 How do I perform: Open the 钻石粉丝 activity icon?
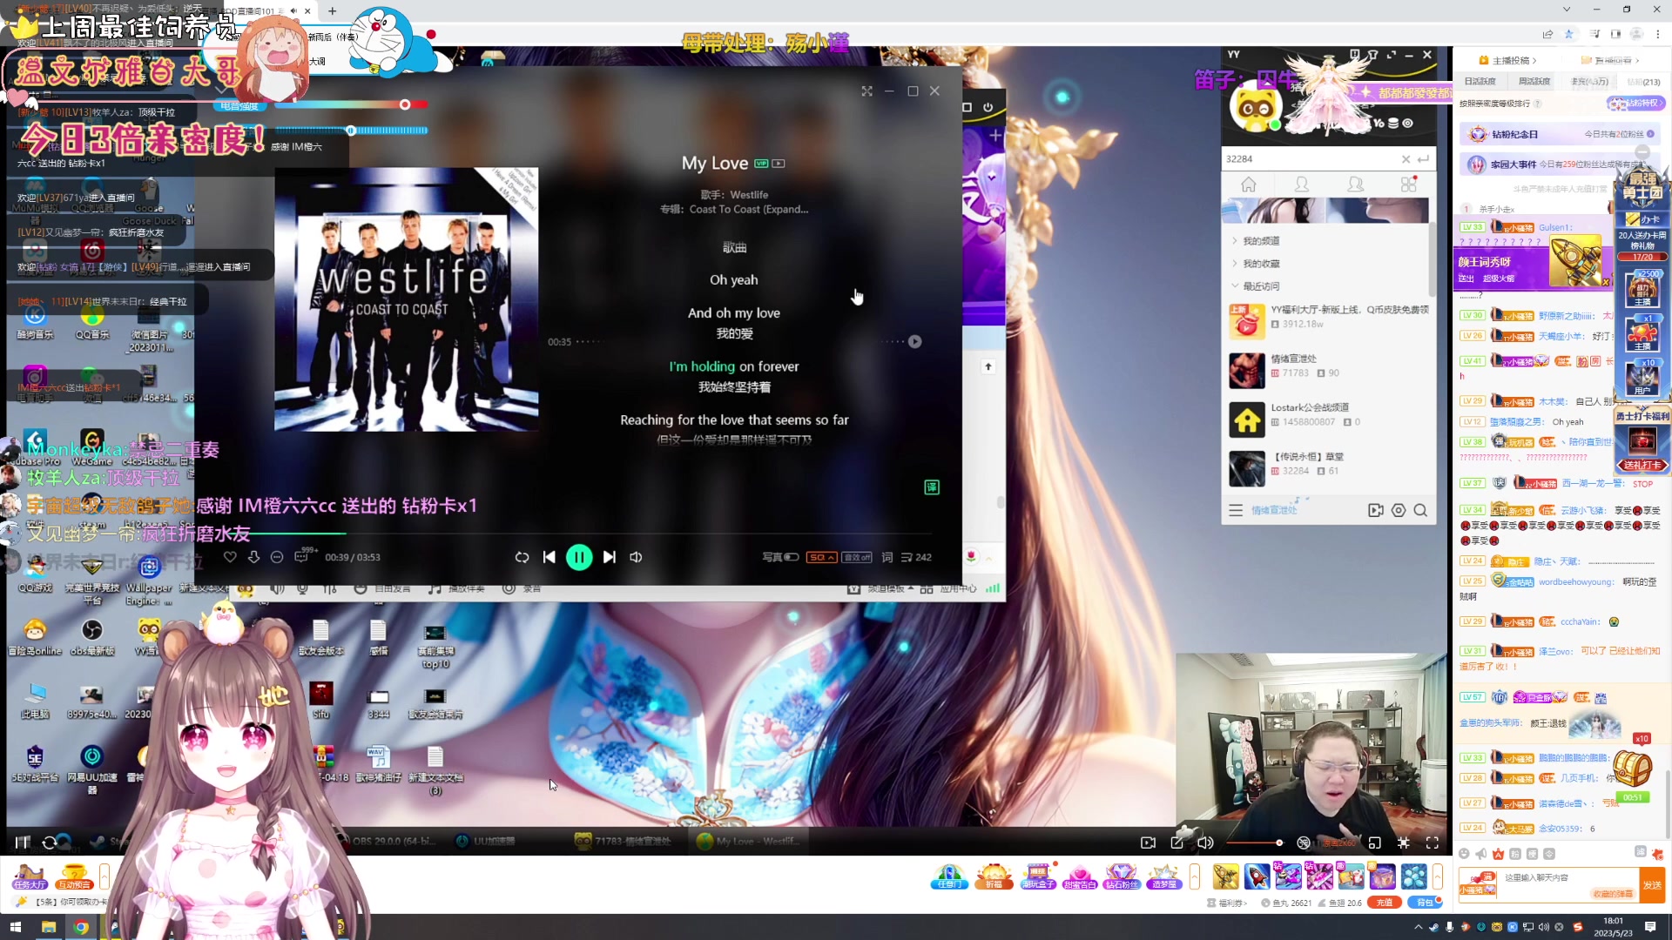[1122, 876]
